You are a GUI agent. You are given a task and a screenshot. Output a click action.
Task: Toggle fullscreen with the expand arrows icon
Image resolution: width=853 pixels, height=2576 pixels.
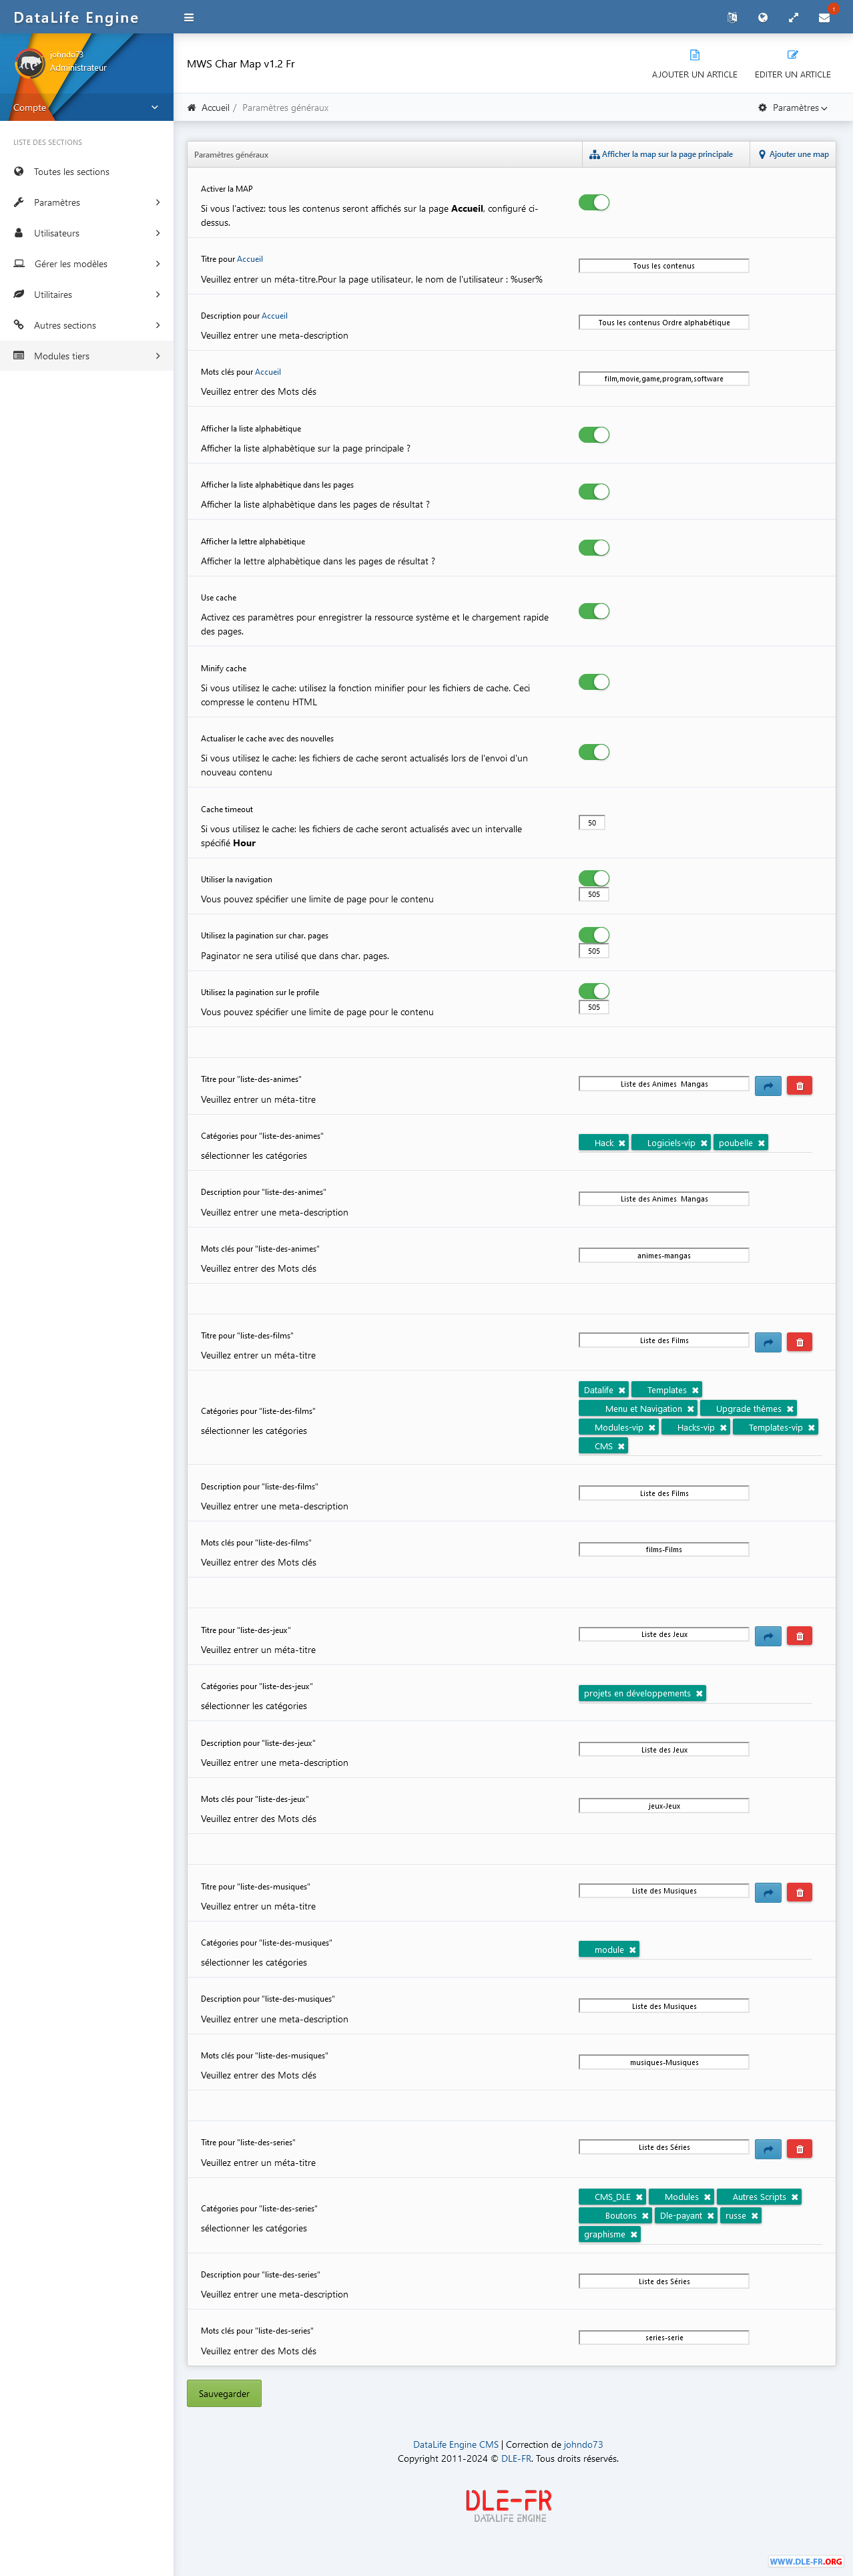coord(793,17)
